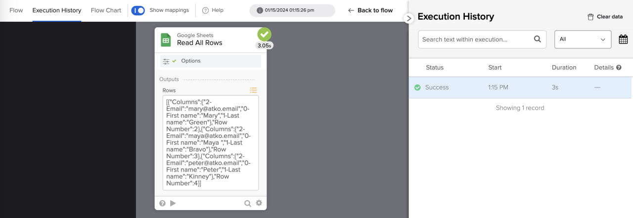Click the Start column header
Image resolution: width=633 pixels, height=218 pixels.
495,68
